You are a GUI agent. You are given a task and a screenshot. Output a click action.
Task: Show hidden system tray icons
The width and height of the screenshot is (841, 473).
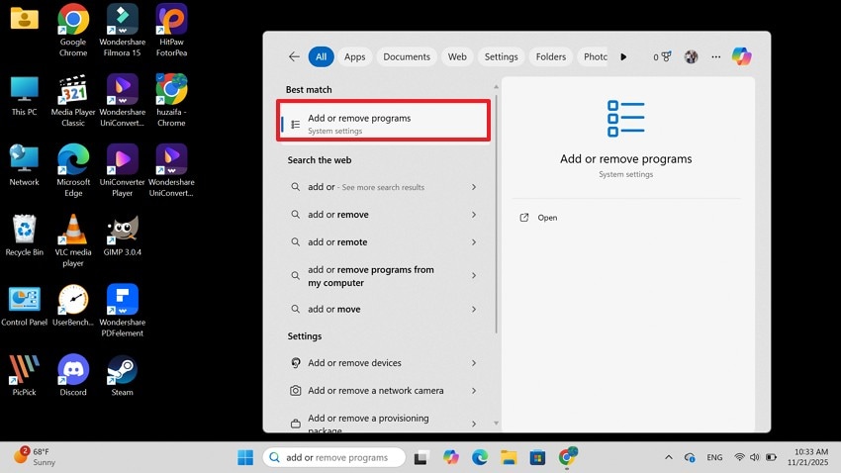pos(668,457)
